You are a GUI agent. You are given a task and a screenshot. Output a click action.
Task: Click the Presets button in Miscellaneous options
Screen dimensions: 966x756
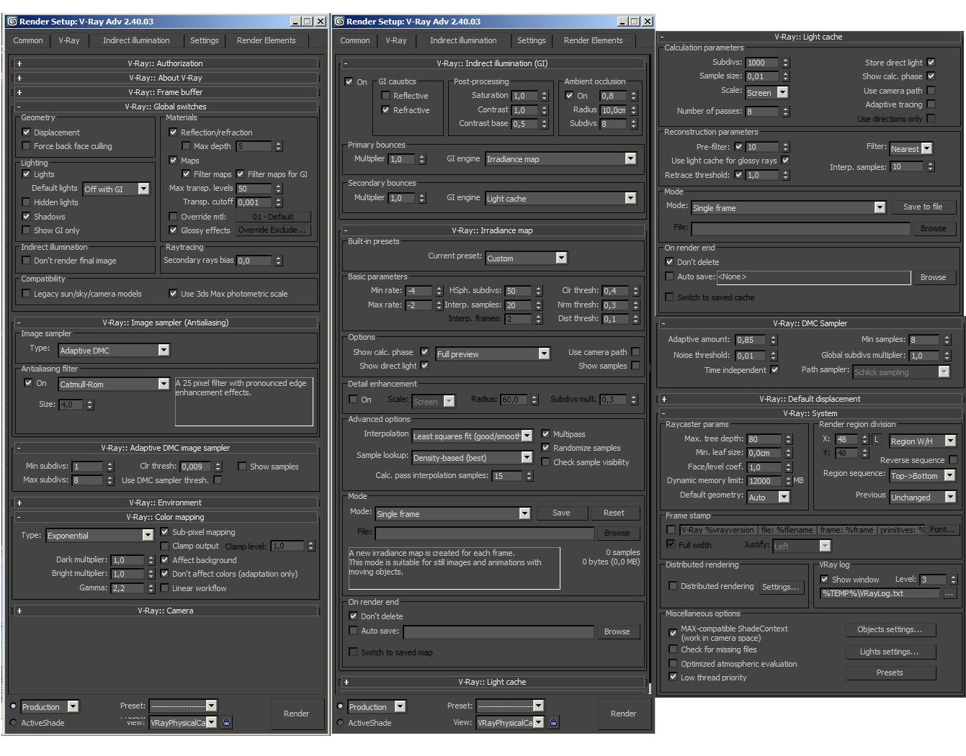890,672
